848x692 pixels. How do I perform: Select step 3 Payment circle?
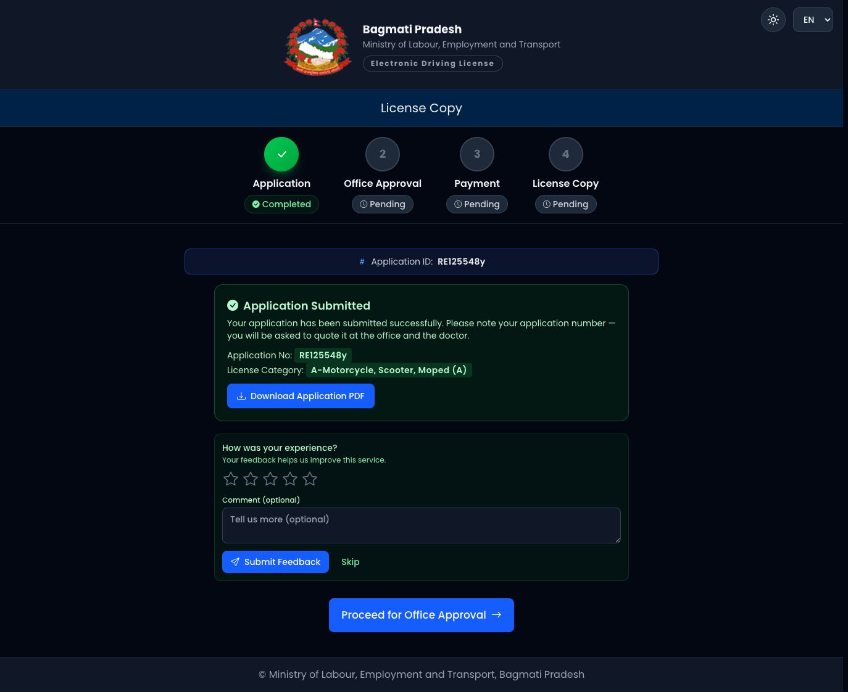click(x=477, y=154)
